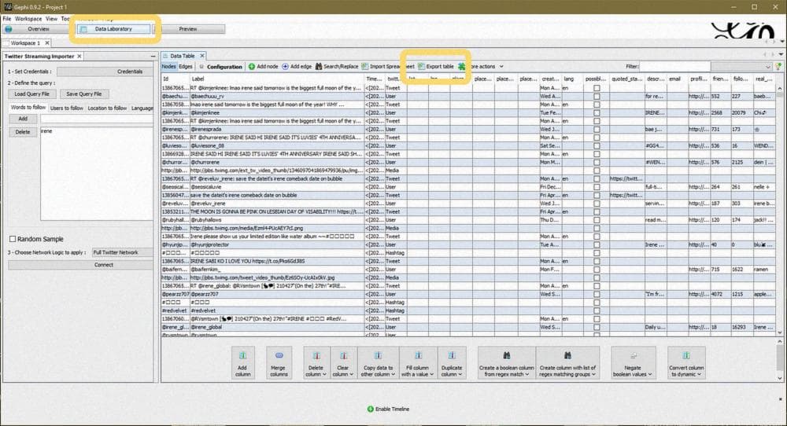Click Load Query File button
Viewport: 787px width, 426px height.
(31, 94)
